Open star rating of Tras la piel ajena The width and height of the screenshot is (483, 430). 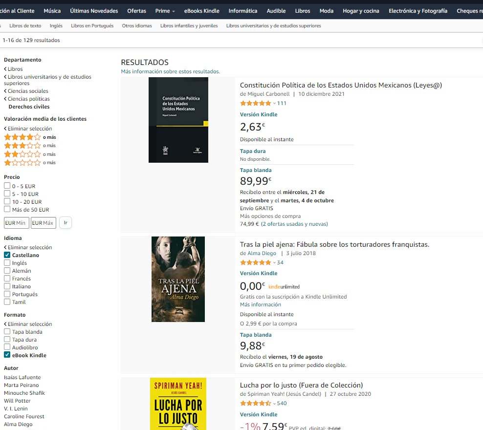click(255, 262)
